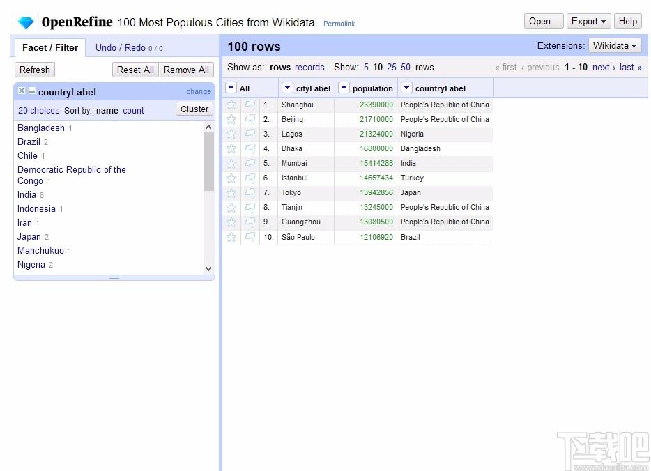Select Bangladesh in the facet list
Viewport: 651px width, 471px height.
[40, 128]
